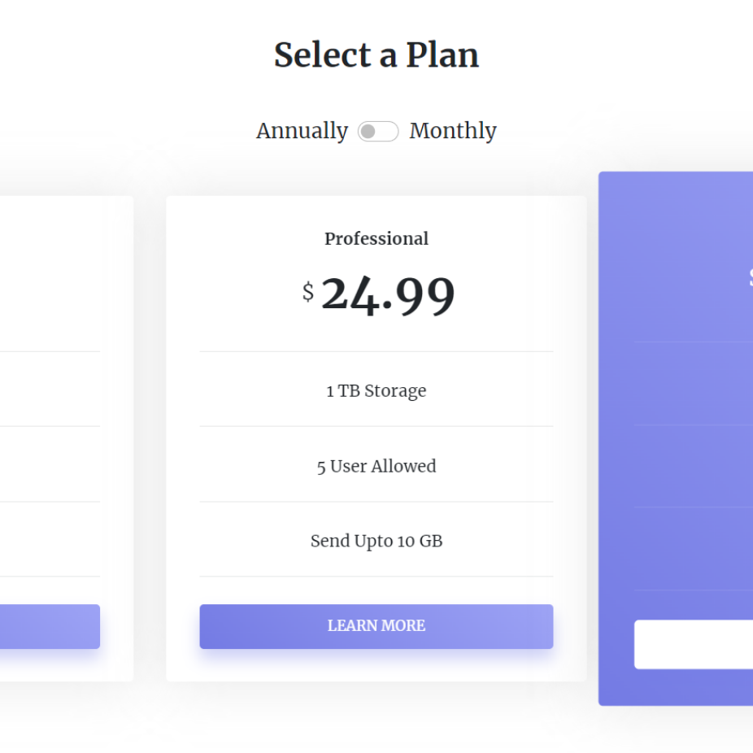The height and width of the screenshot is (753, 753).
Task: Click the partially visible button on left plan card
Action: [x=49, y=626]
